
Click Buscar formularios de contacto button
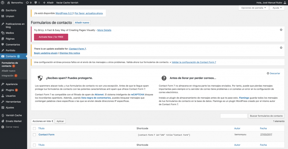pyautogui.click(x=266, y=116)
